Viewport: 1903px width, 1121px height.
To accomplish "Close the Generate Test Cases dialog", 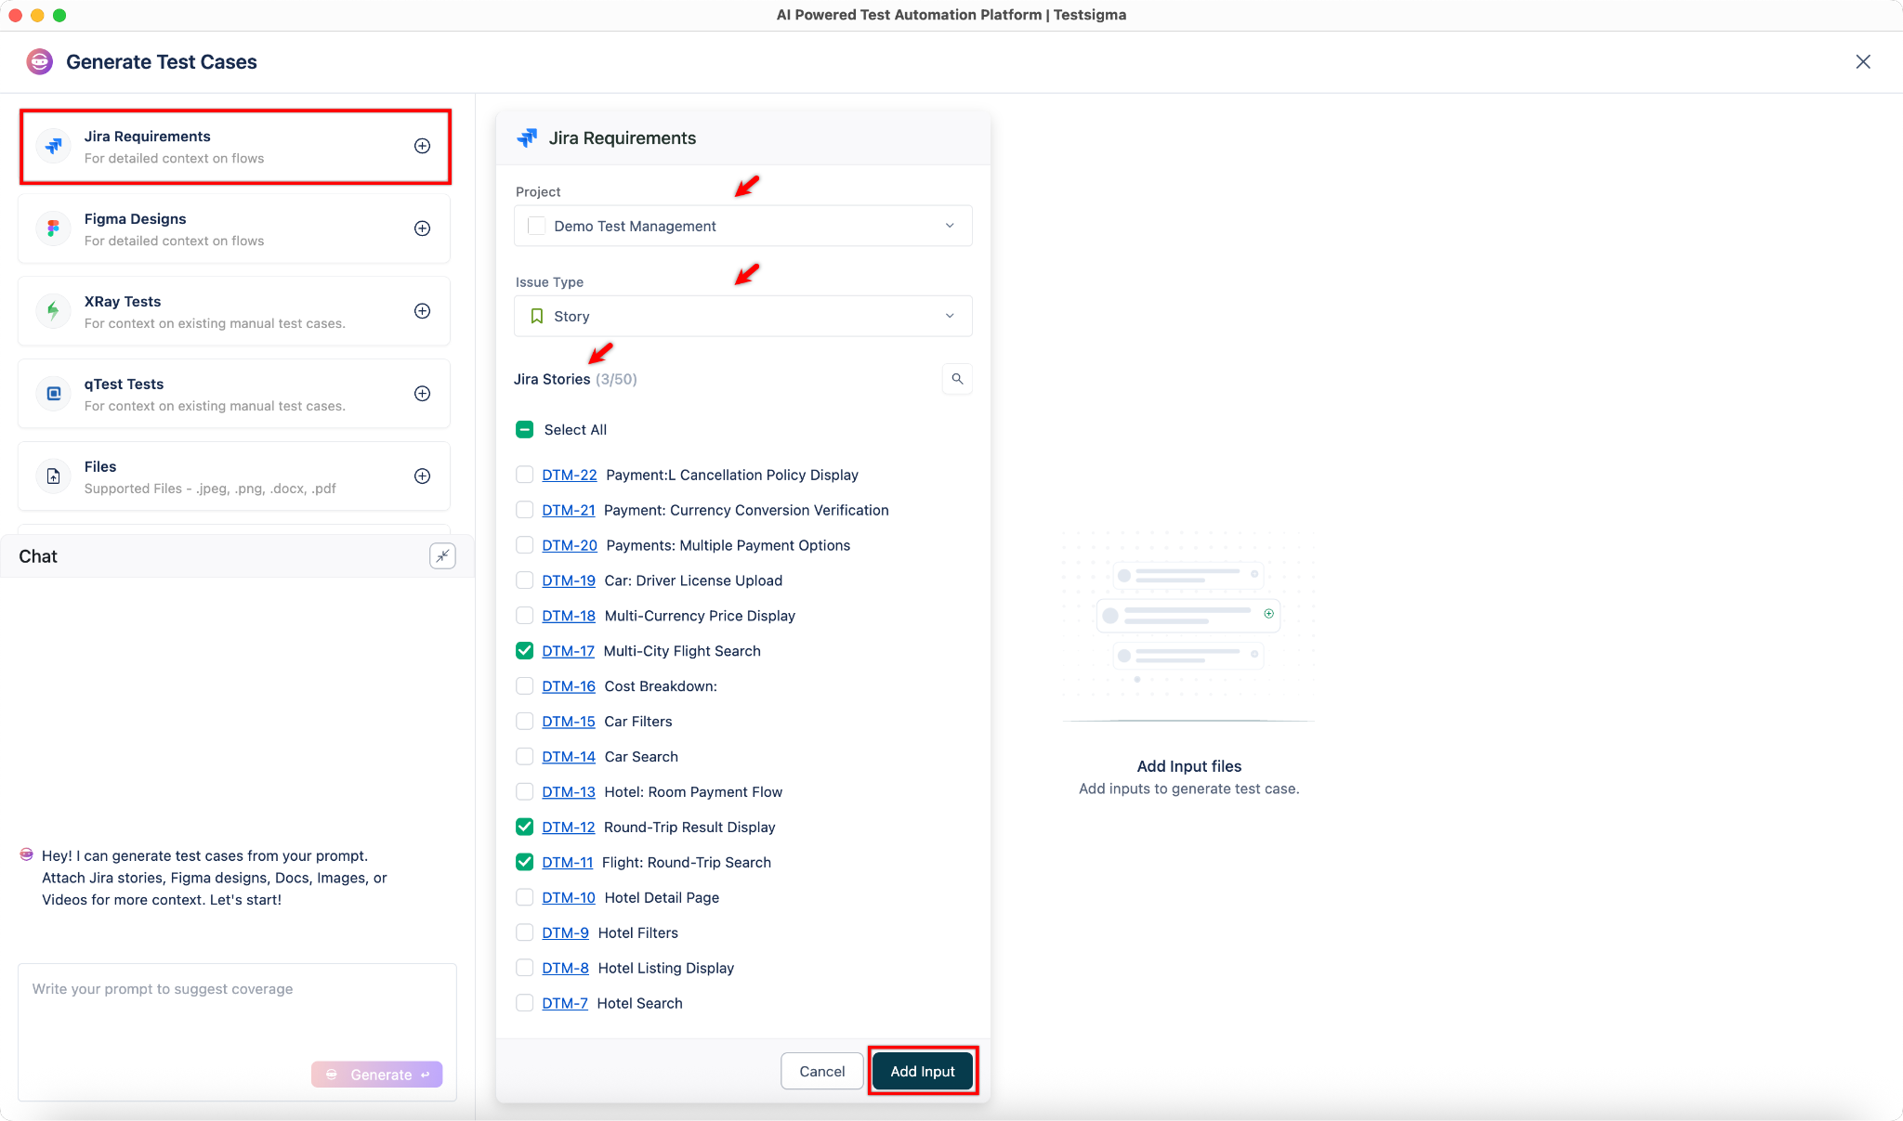I will pos(1863,62).
